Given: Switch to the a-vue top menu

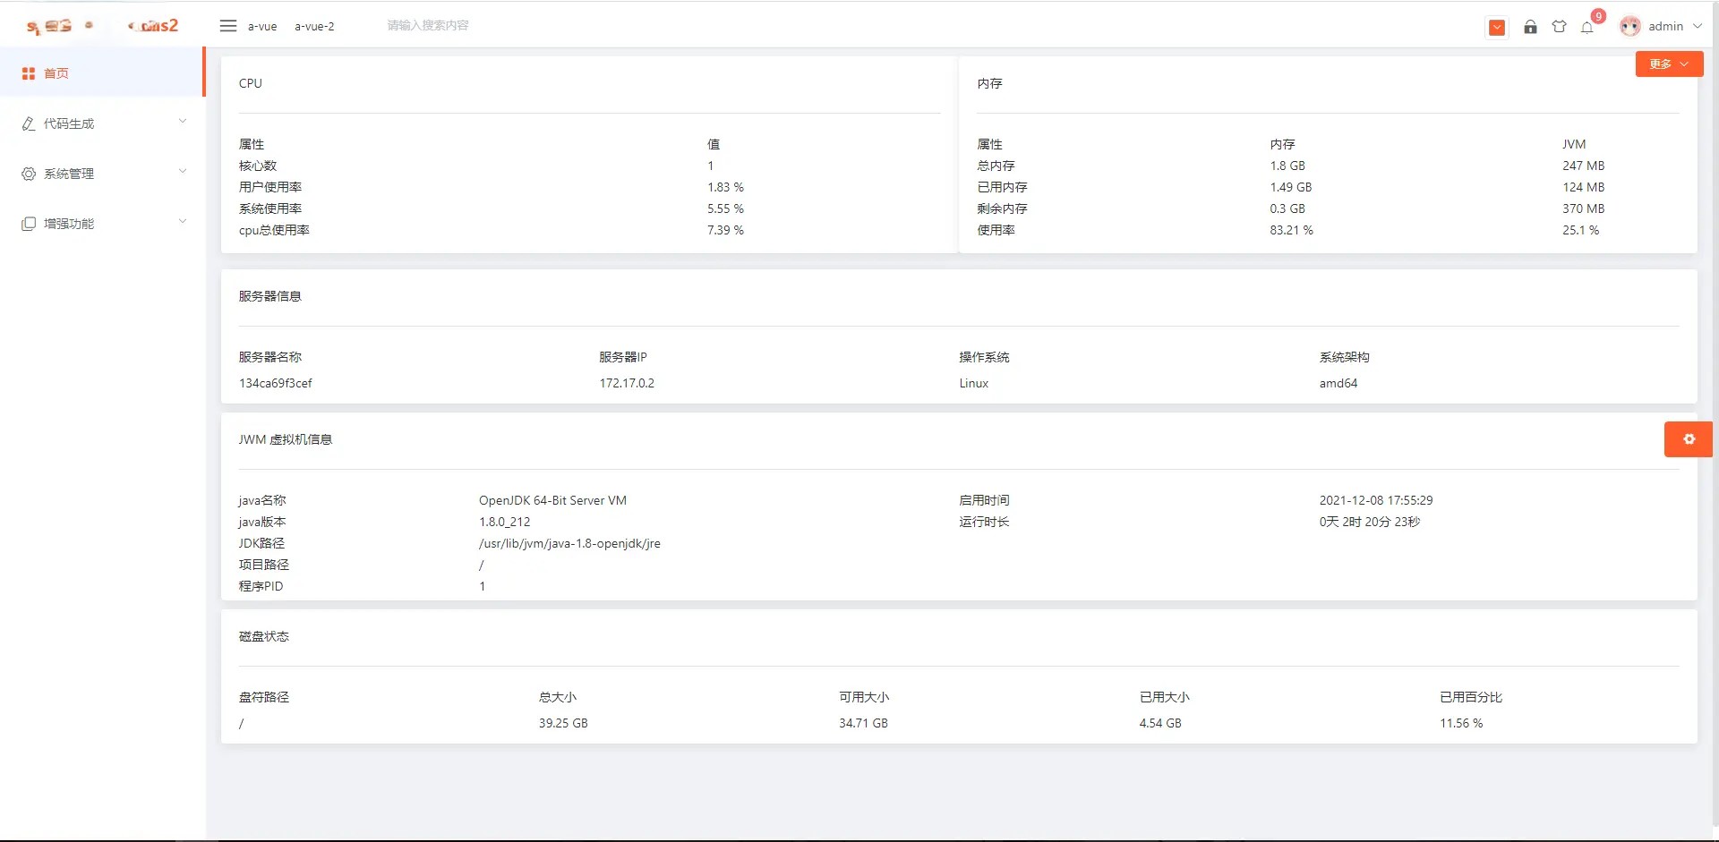Looking at the screenshot, I should [x=262, y=27].
